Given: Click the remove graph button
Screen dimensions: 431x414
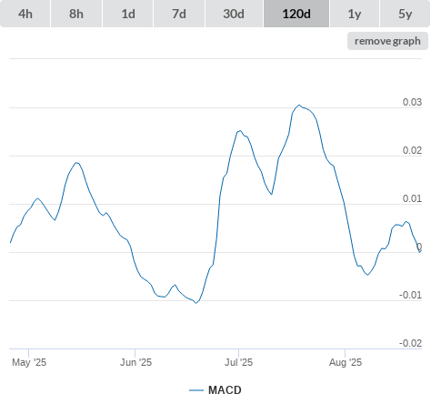Looking at the screenshot, I should 387,41.
